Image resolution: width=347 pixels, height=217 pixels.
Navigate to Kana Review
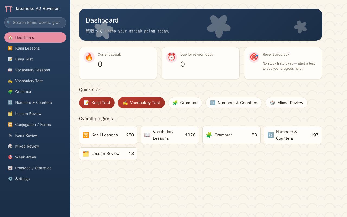click(x=35, y=135)
